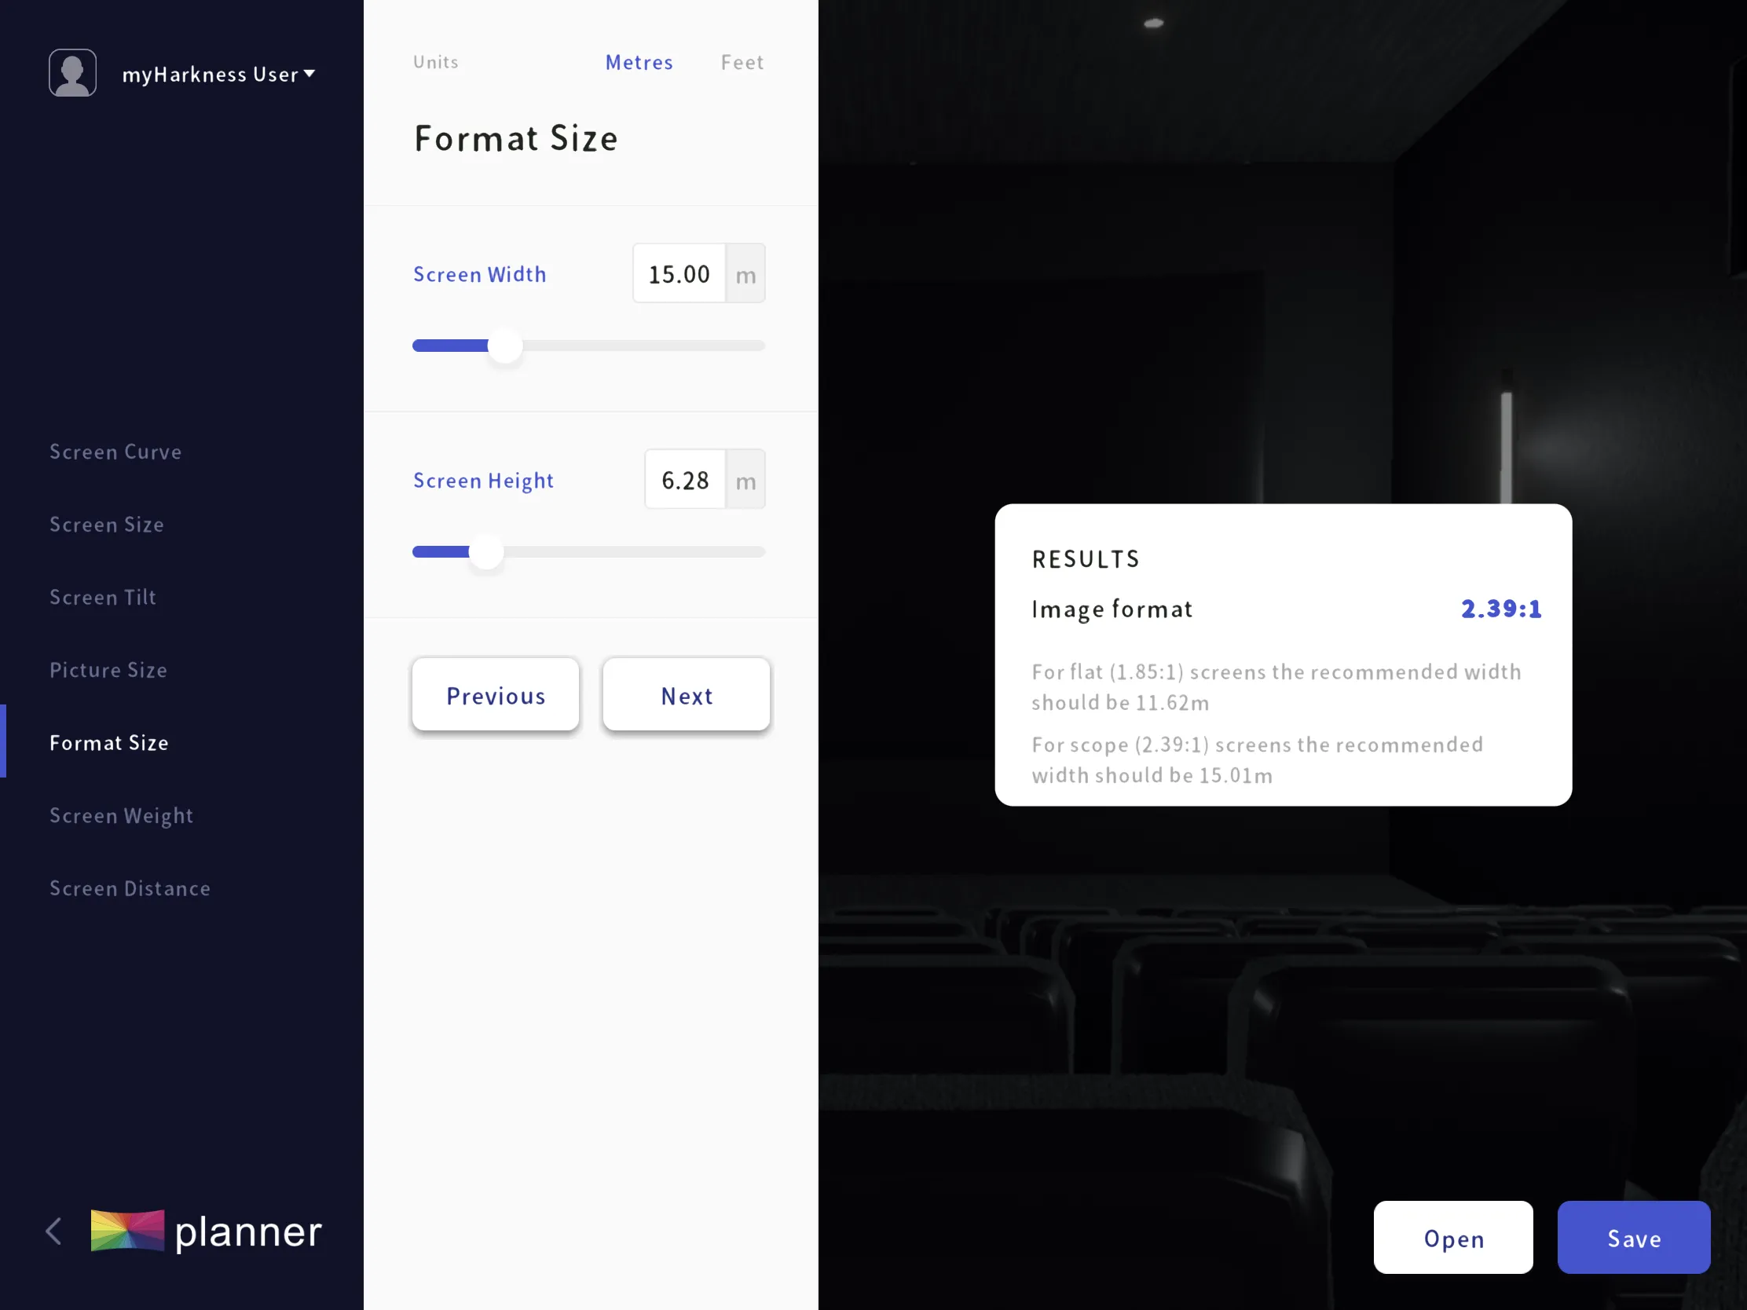Viewport: 1747px width, 1310px height.
Task: Click the Save button
Action: [x=1634, y=1237]
